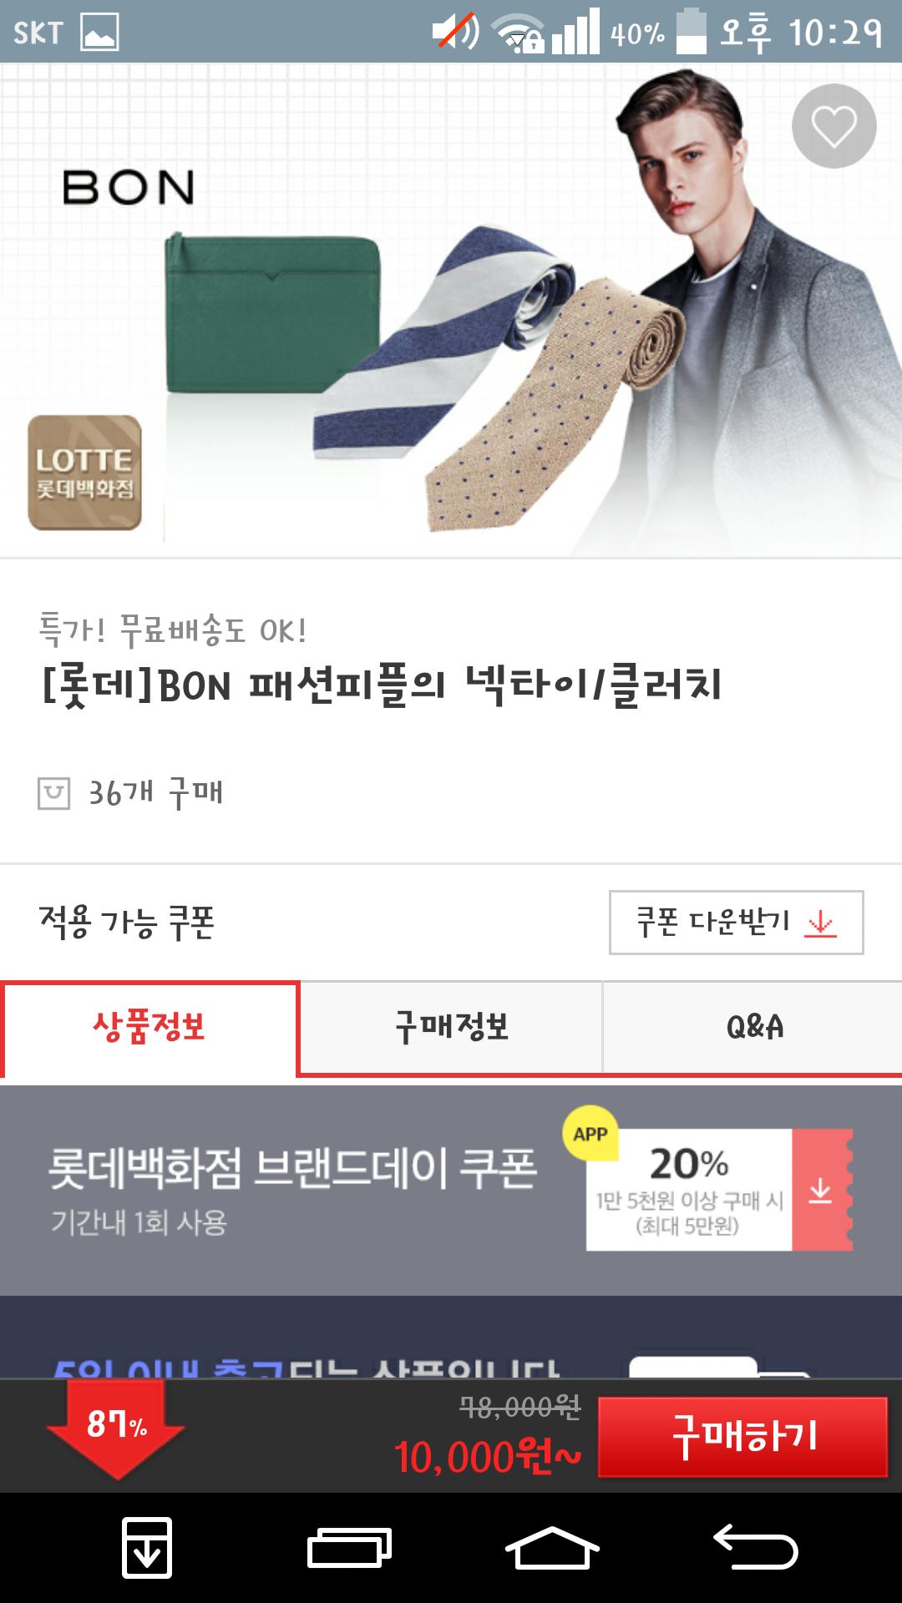Tap the Android back button
The height and width of the screenshot is (1603, 902).
coord(755,1546)
